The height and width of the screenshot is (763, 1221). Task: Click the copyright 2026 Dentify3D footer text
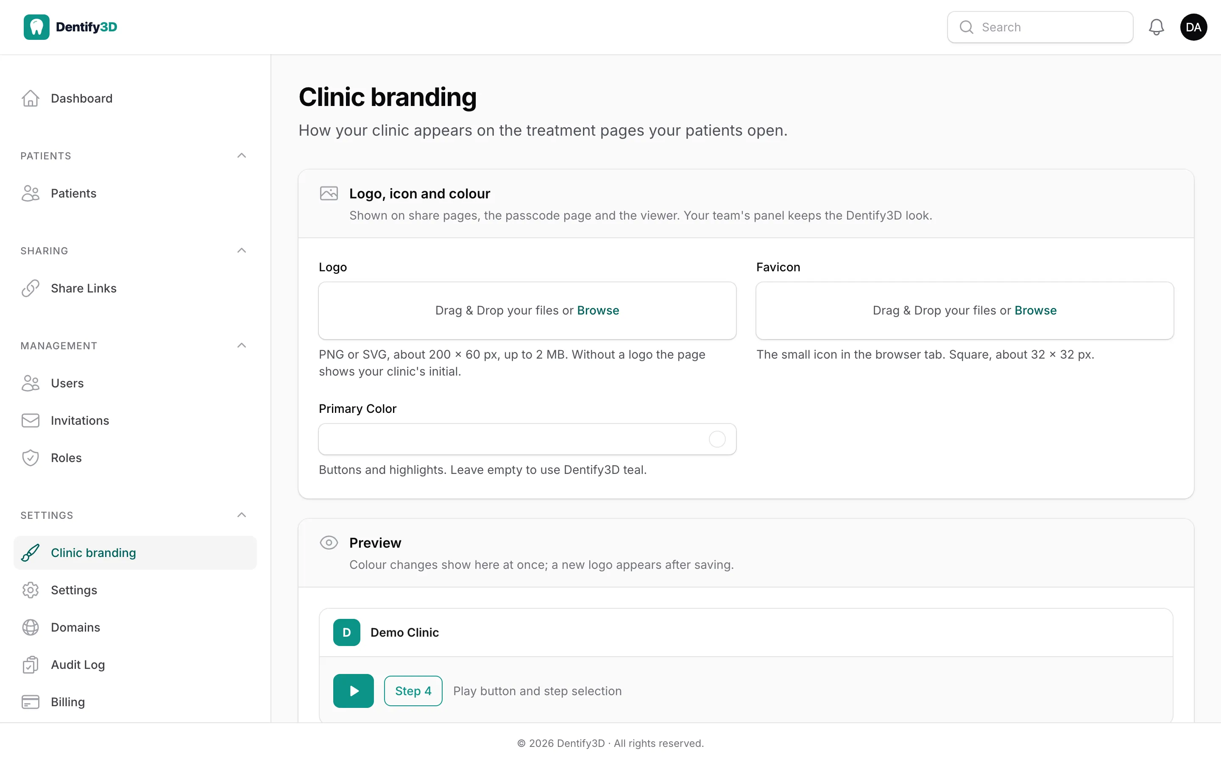(610, 744)
